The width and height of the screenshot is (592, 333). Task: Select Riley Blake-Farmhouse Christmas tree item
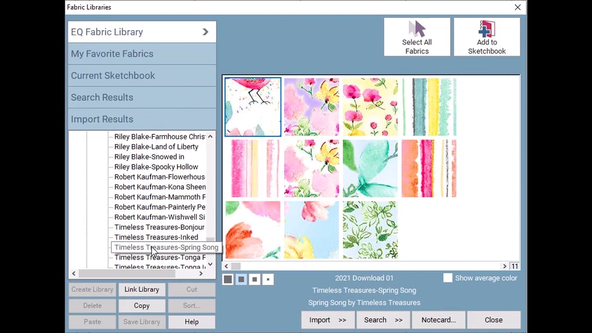point(160,137)
